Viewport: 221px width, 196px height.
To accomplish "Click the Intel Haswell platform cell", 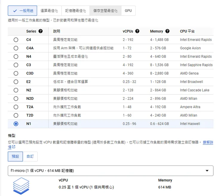I will (190, 124).
